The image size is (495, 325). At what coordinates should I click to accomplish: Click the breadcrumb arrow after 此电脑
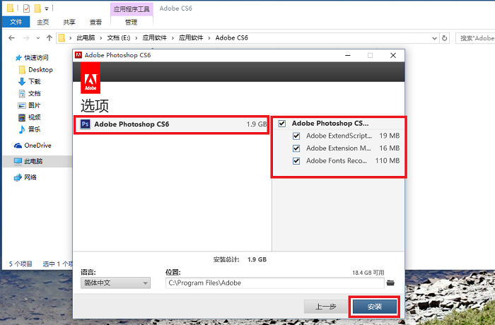[x=100, y=38]
